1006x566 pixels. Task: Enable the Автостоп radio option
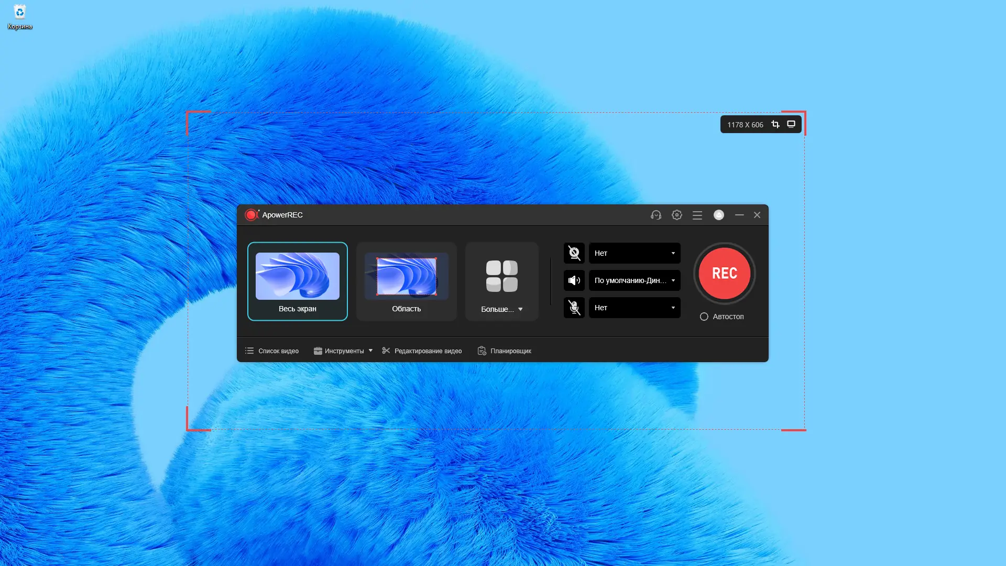pyautogui.click(x=704, y=317)
